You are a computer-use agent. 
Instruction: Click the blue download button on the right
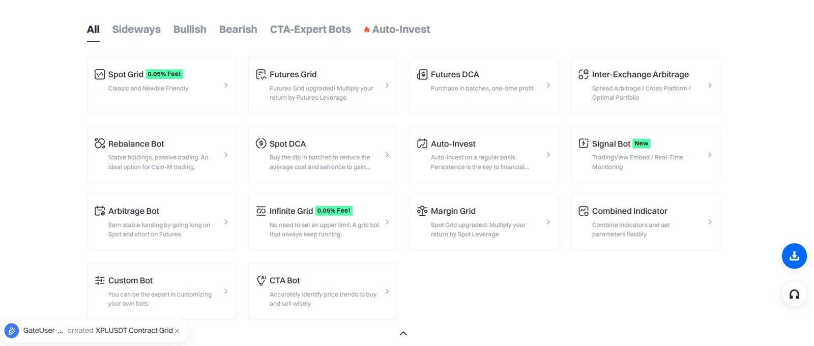pos(794,256)
